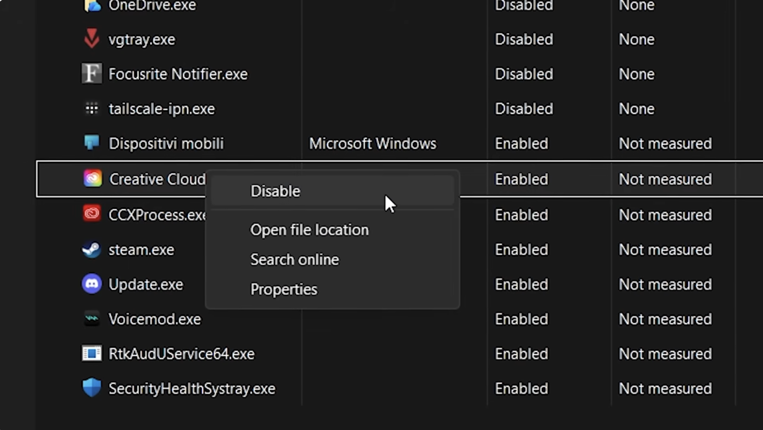Click the Creative Cloud app icon

[93, 179]
